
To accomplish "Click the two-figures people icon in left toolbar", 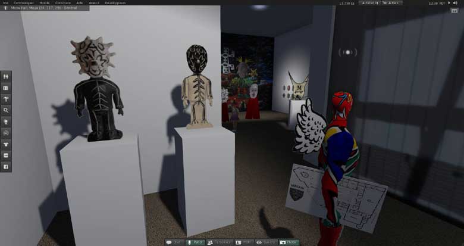I will 6,76.
